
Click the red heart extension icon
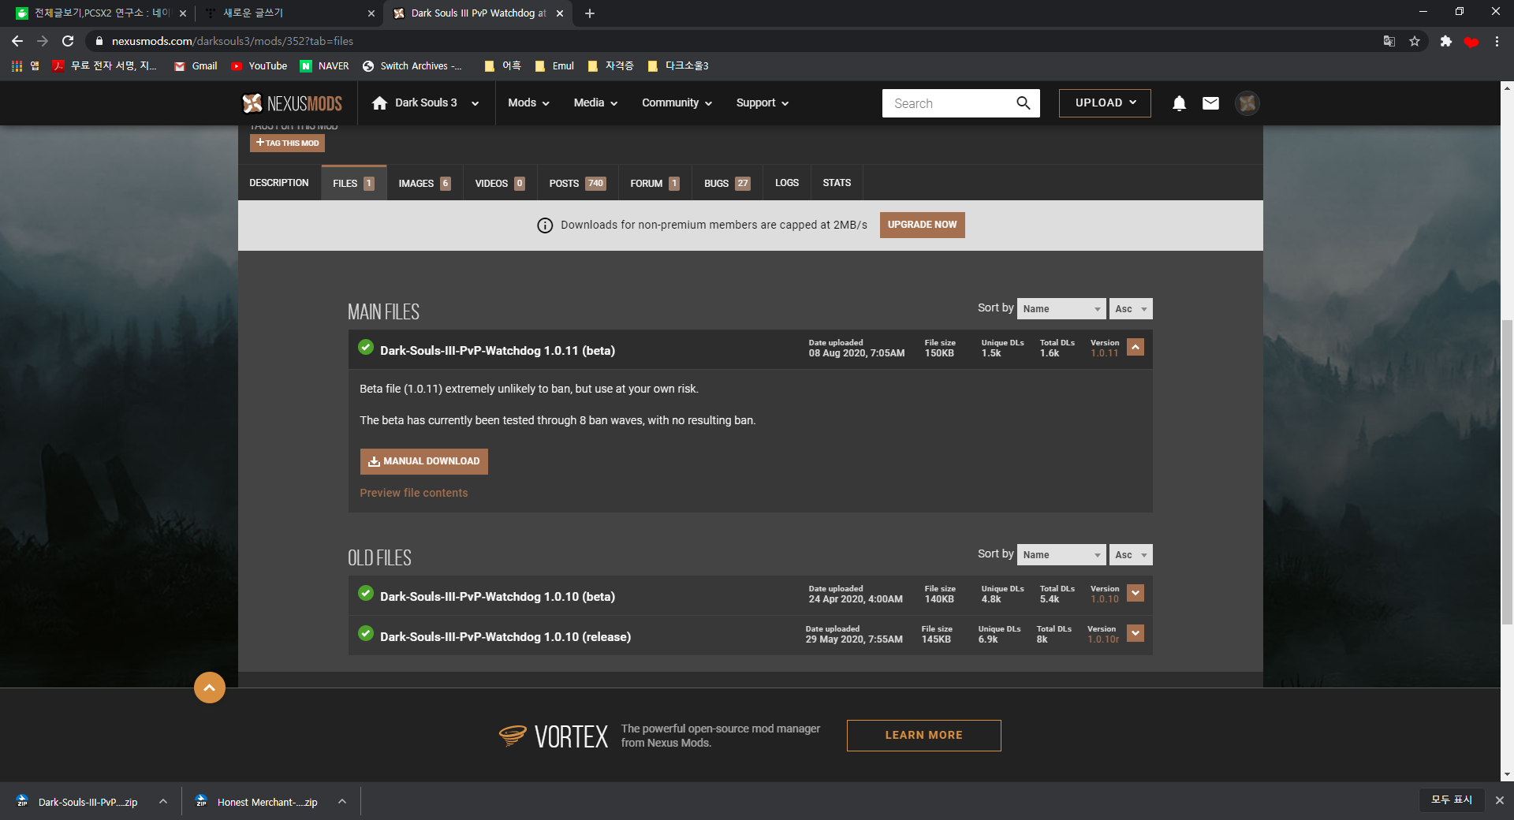point(1471,42)
